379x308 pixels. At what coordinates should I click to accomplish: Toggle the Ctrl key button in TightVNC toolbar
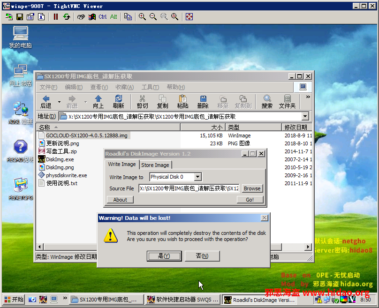102,16
